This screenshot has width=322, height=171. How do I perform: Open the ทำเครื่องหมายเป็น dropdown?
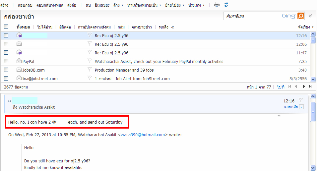tap(144, 5)
